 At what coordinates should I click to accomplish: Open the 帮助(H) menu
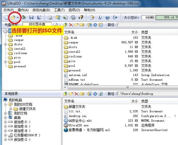click(x=90, y=10)
